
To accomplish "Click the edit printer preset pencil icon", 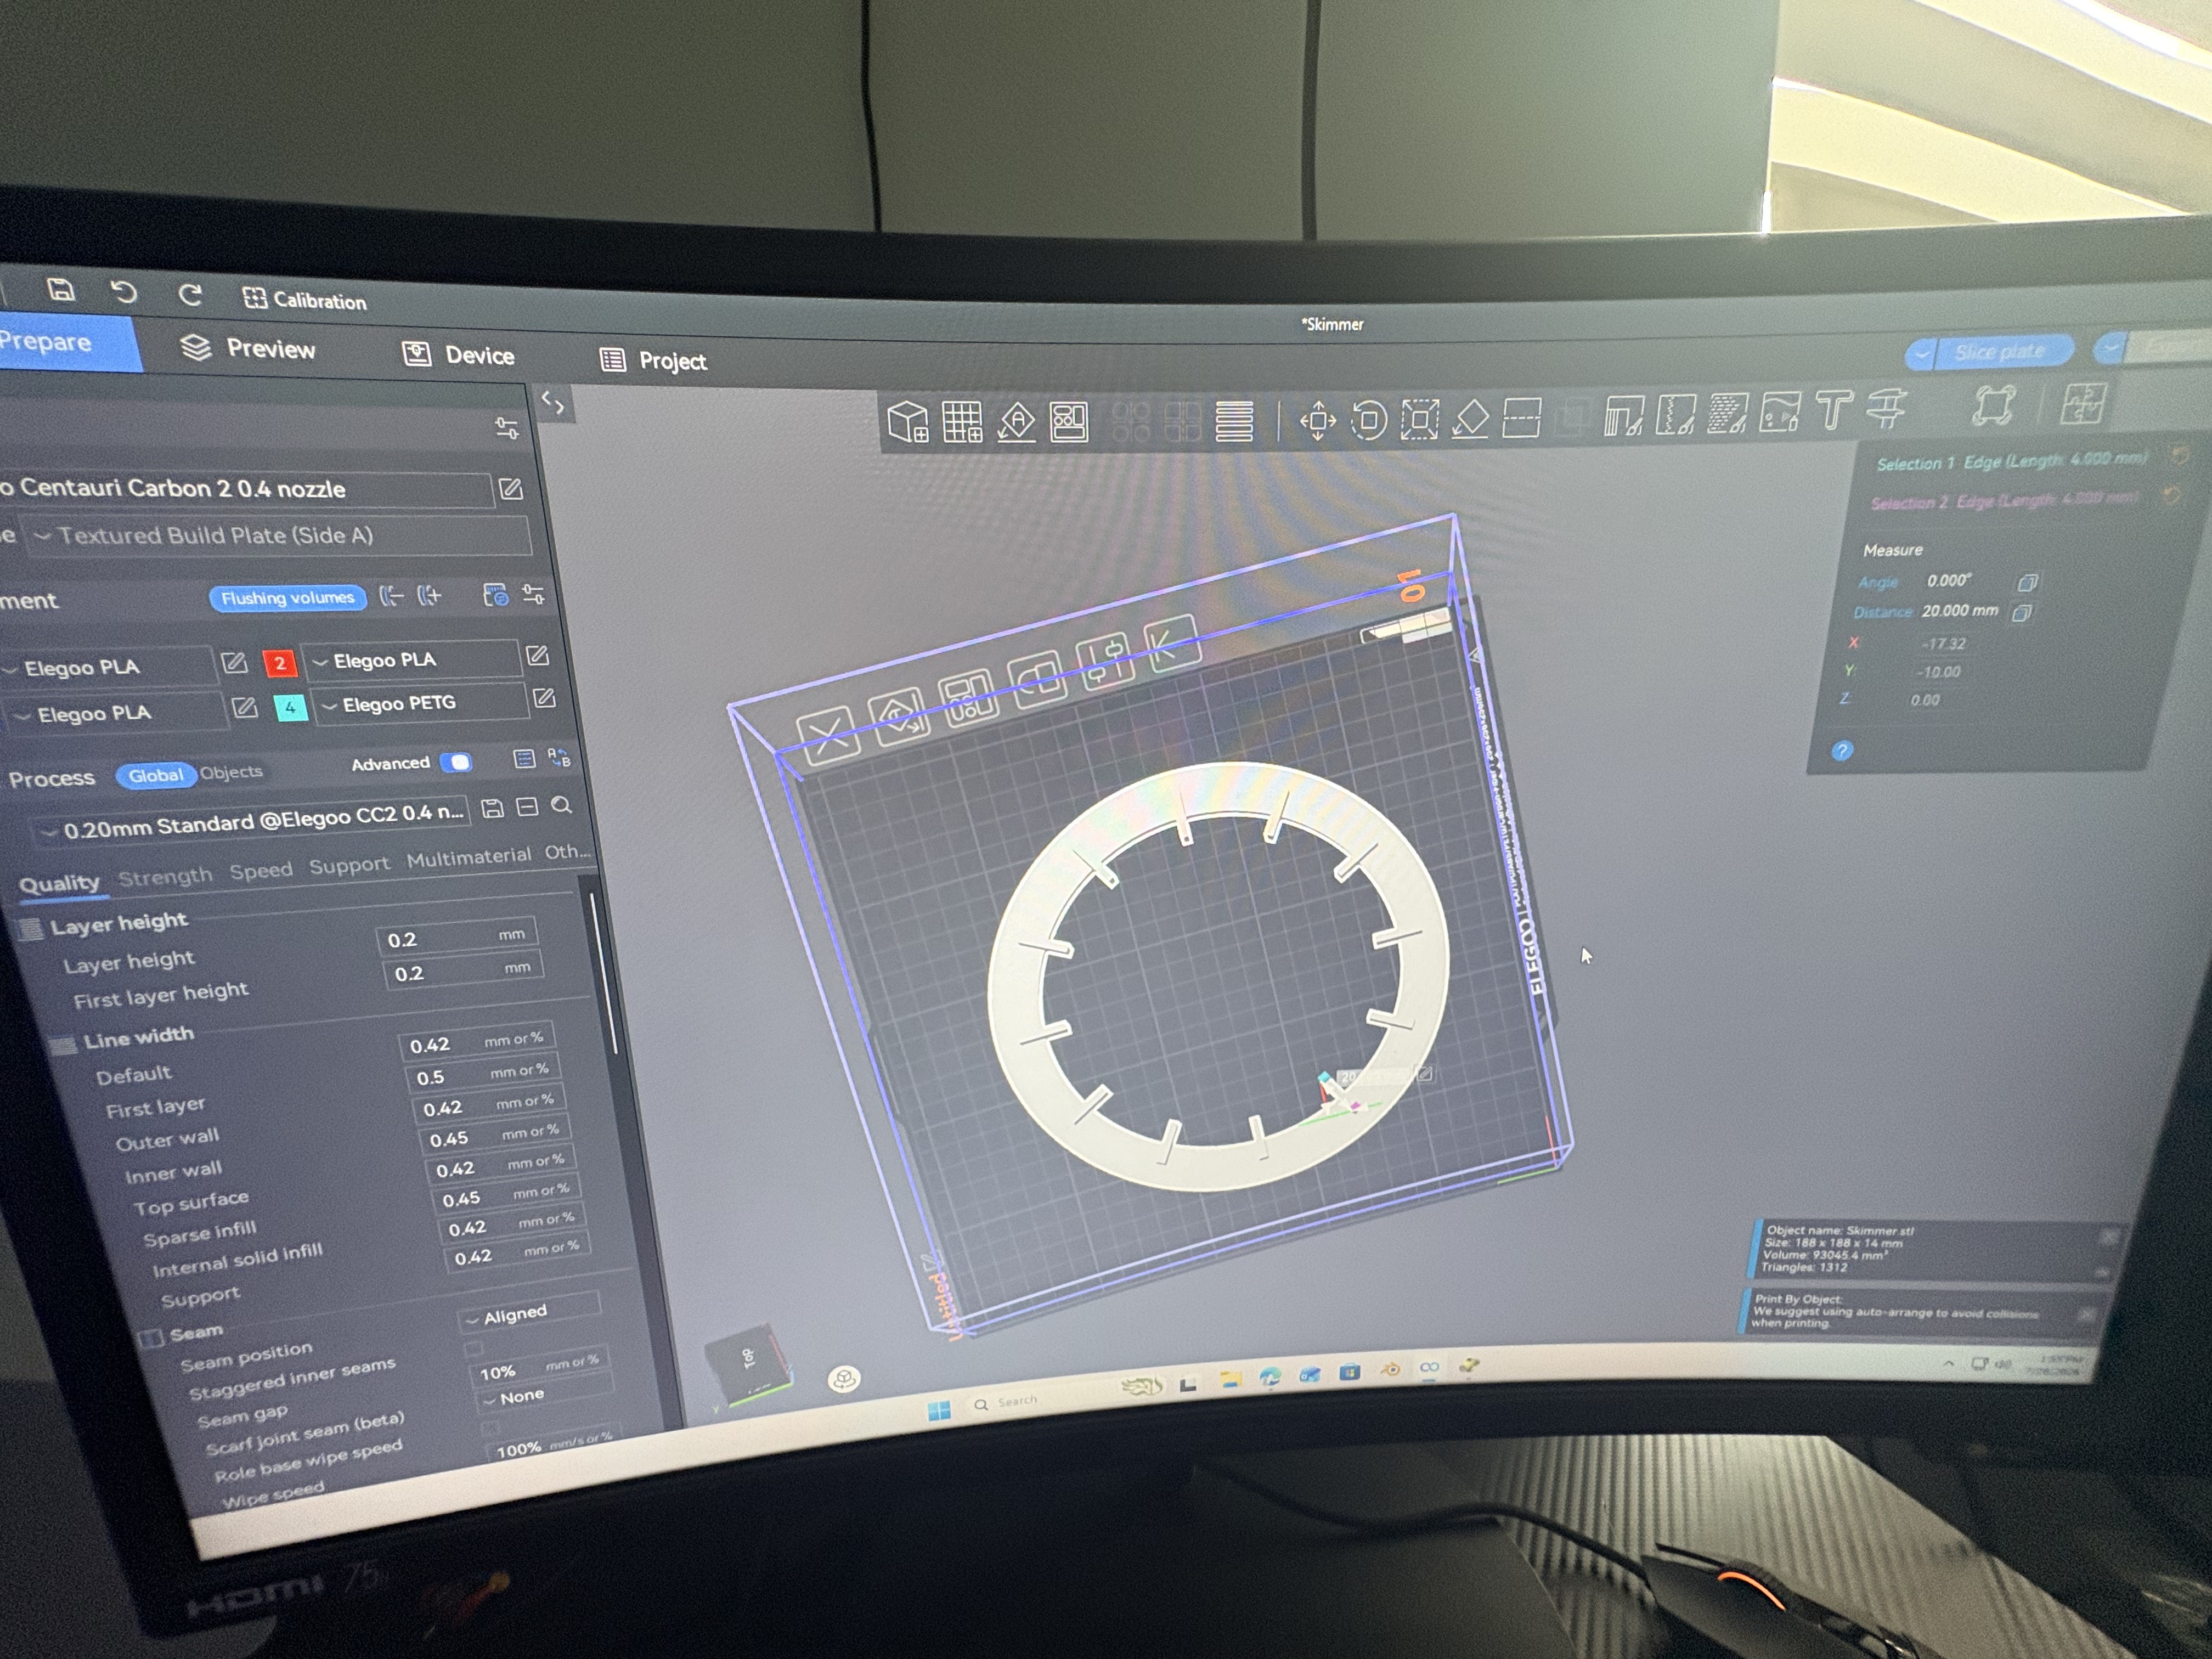I will point(510,488).
